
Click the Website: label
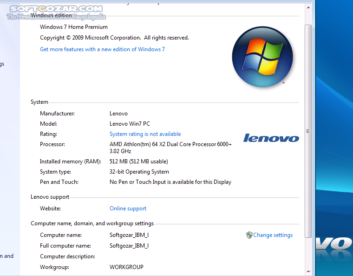[x=51, y=209]
